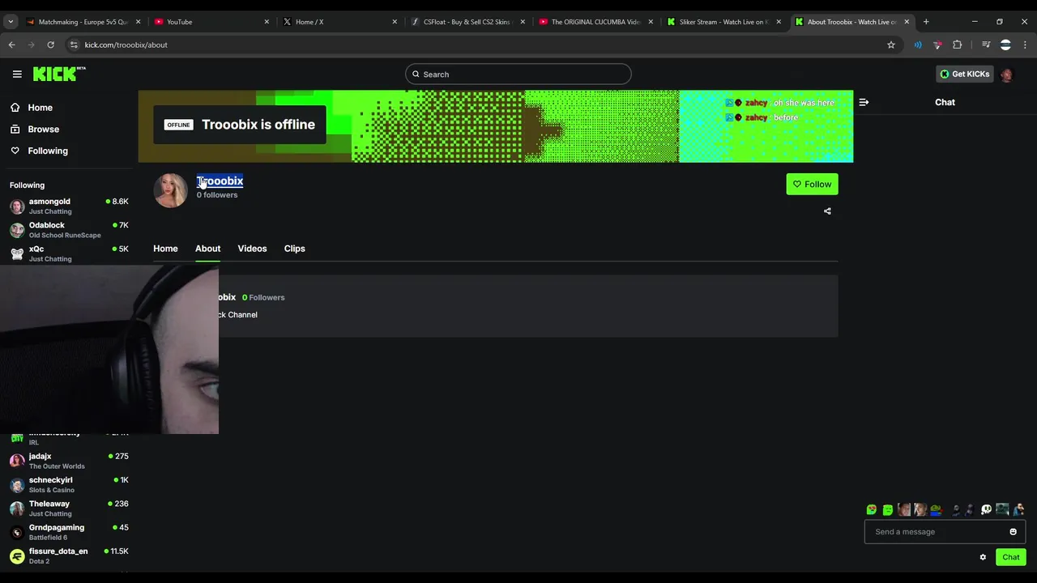Image resolution: width=1037 pixels, height=583 pixels.
Task: Open the Videos tab
Action: pos(252,249)
